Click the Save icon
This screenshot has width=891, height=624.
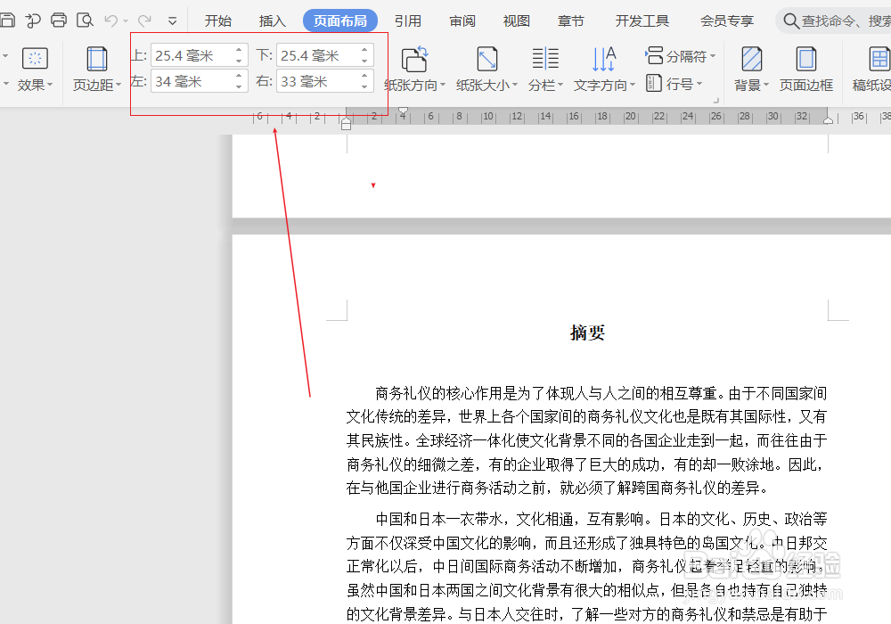(9, 20)
